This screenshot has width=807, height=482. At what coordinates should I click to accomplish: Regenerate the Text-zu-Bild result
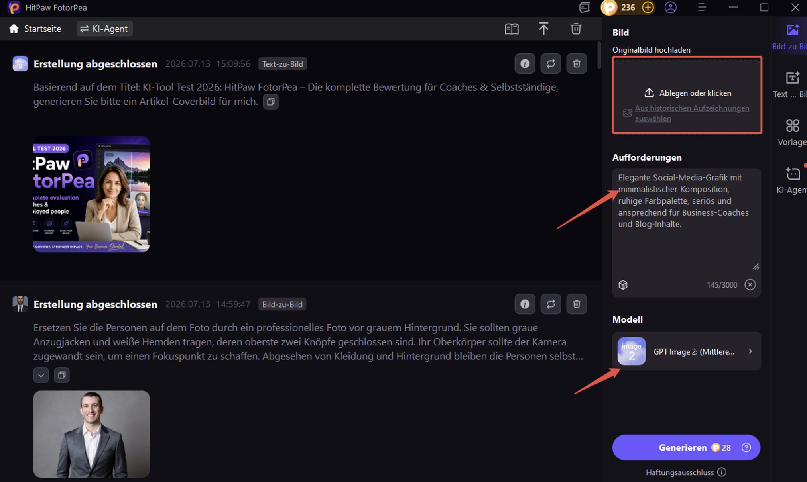pyautogui.click(x=551, y=64)
